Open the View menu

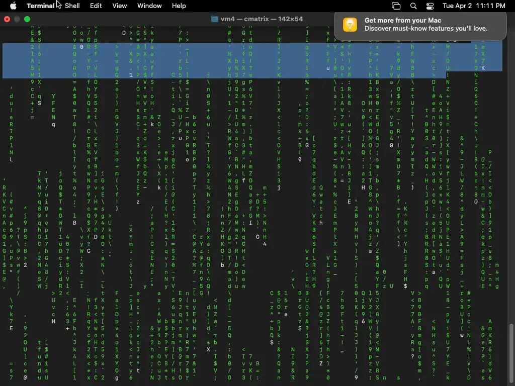point(120,6)
